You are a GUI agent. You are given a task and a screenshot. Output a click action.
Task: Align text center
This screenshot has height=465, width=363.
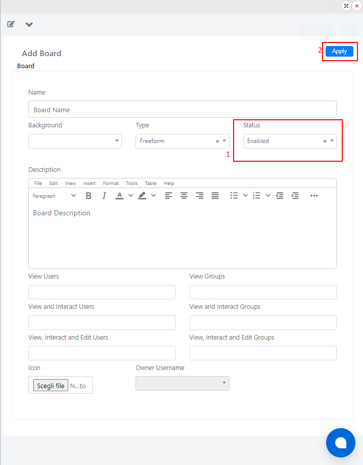184,196
